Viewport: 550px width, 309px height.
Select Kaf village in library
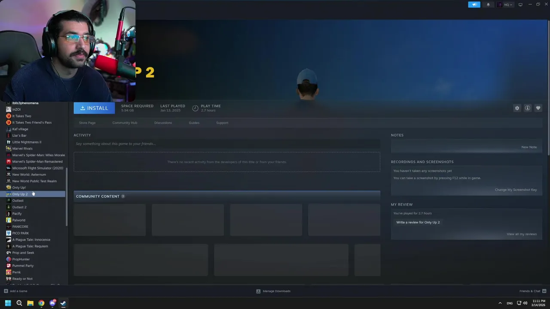[x=20, y=129]
